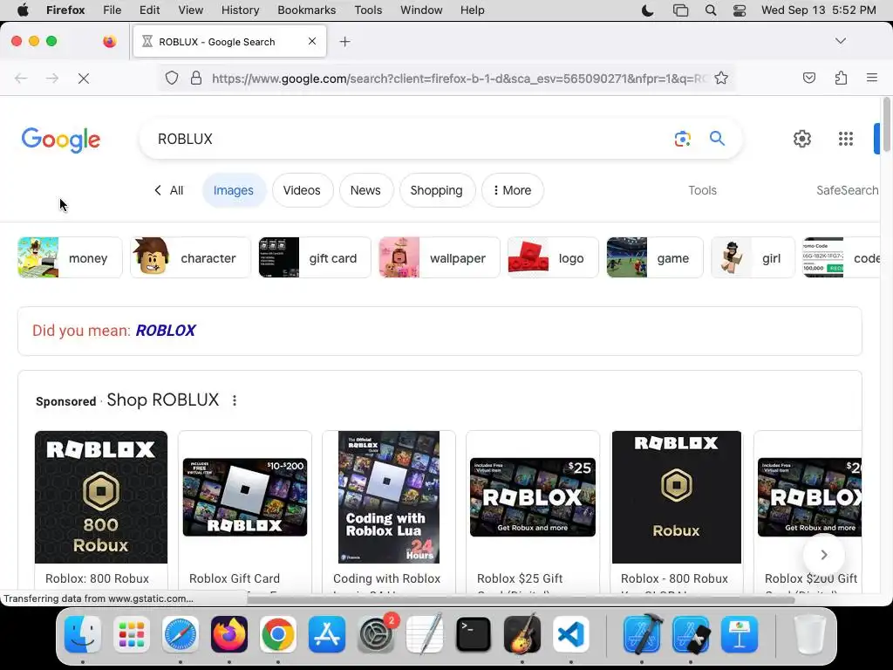893x670 pixels.
Task: Select the girl suggestion chip
Action: coord(753,257)
